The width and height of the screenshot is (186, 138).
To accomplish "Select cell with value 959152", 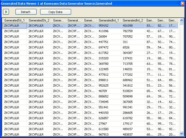I will 109,26.
